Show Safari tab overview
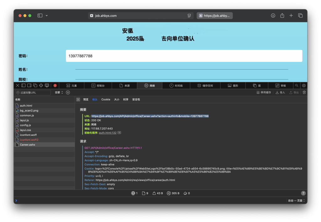Image resolution: width=321 pixels, height=222 pixels. click(300, 16)
